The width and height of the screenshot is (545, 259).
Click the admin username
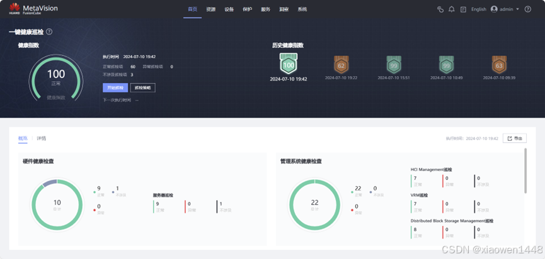pyautogui.click(x=506, y=9)
